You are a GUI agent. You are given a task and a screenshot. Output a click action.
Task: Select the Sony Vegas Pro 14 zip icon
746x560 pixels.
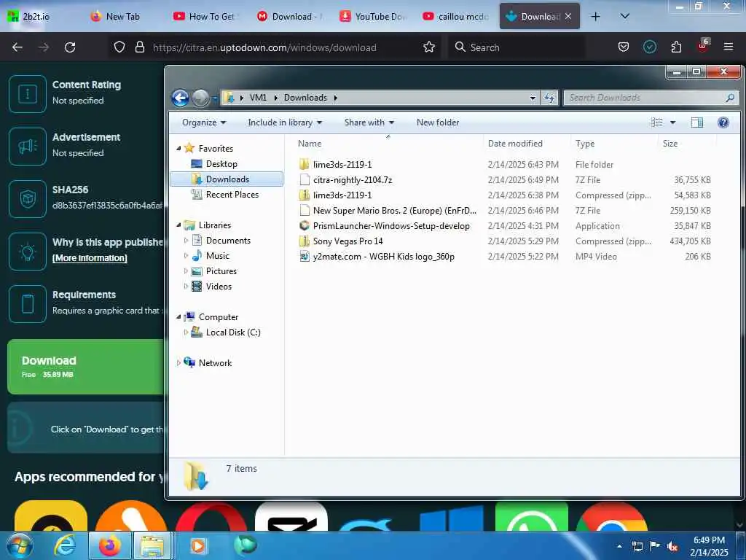(305, 241)
